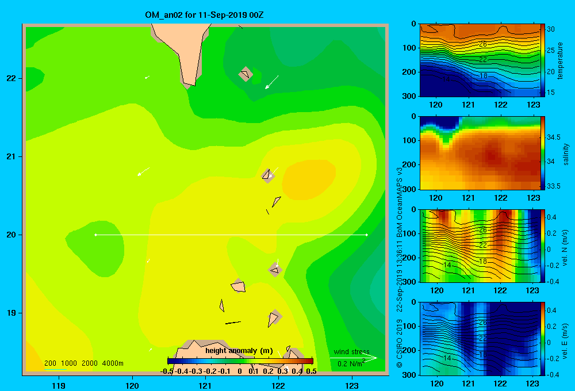575x391 pixels.
Task: Open the salinity cross-section panel
Action: (x=480, y=153)
